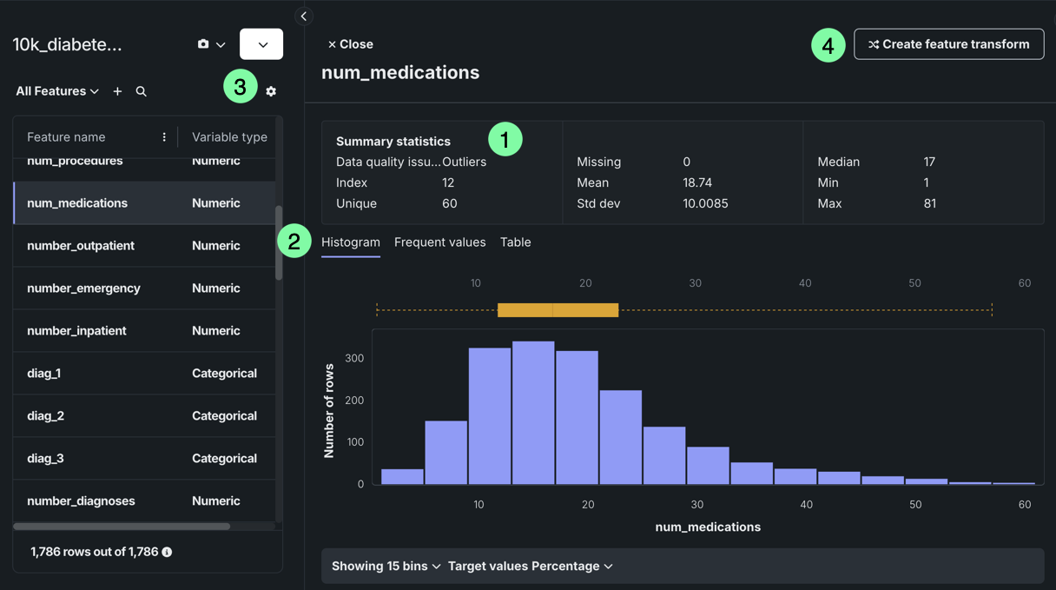Select the Histogram tab
Screen dimensions: 1056x590
pos(351,242)
